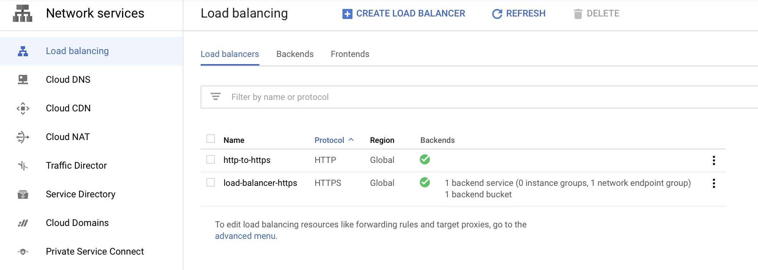Open three-dot menu for load-balancer-https row

pos(714,183)
